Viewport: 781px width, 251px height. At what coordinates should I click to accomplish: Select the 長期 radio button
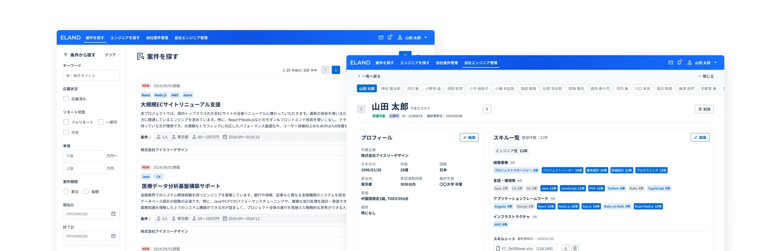(86, 191)
